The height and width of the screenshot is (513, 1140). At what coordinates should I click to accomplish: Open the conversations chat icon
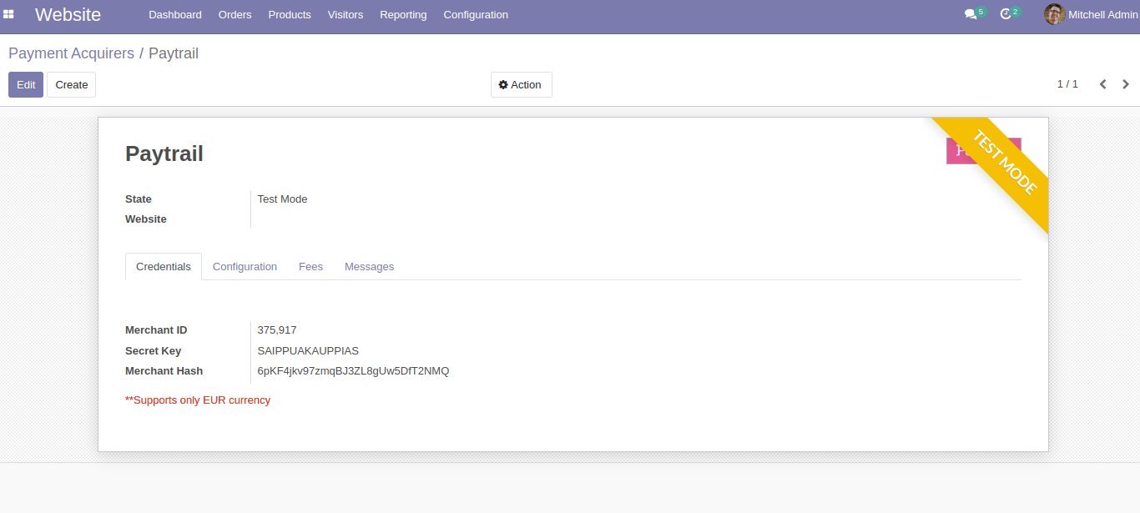click(x=970, y=14)
